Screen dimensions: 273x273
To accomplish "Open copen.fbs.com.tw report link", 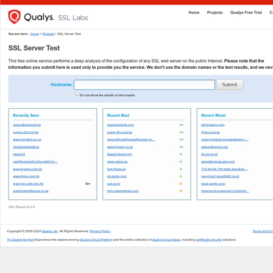I will pyautogui.click(x=120, y=132).
